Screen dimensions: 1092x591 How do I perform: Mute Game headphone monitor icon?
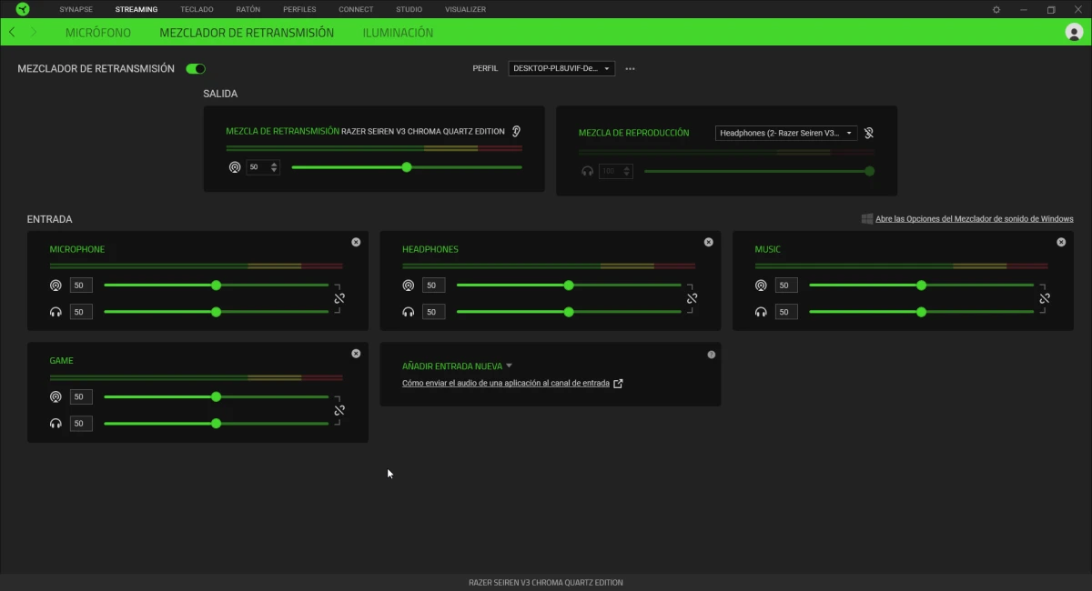(56, 423)
